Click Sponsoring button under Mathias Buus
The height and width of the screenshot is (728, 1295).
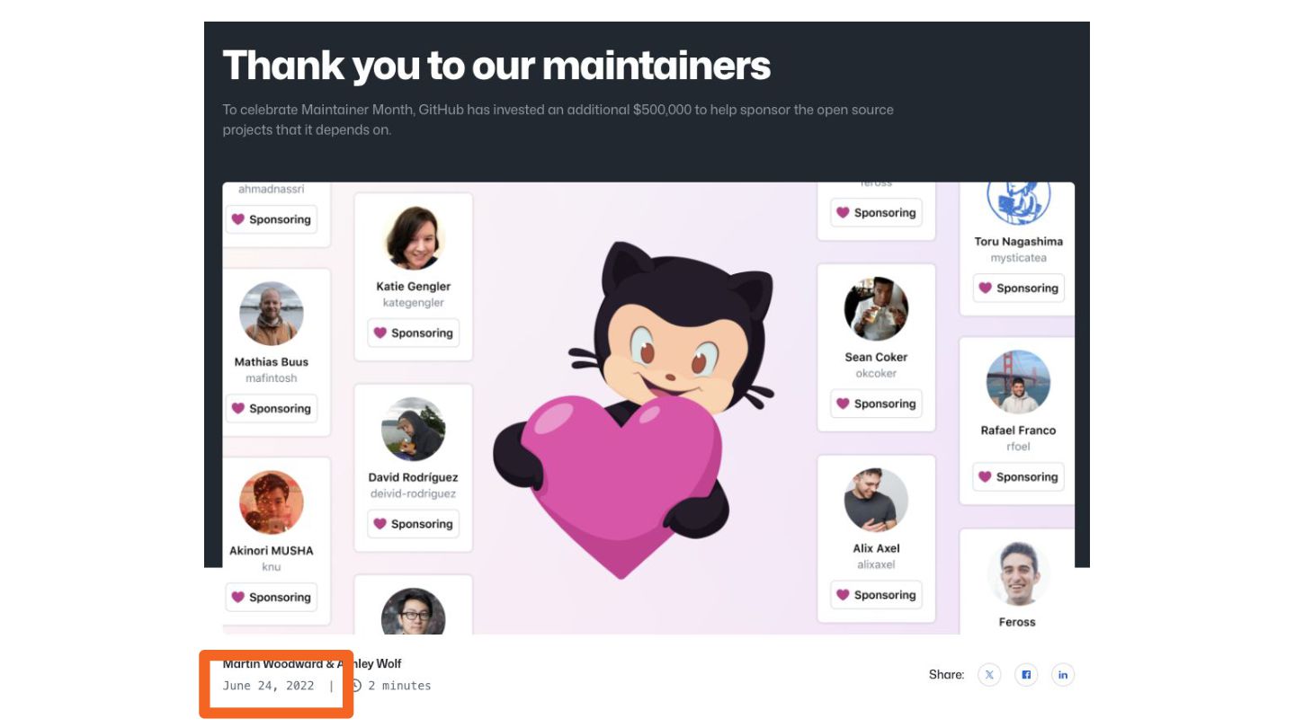[x=272, y=408]
